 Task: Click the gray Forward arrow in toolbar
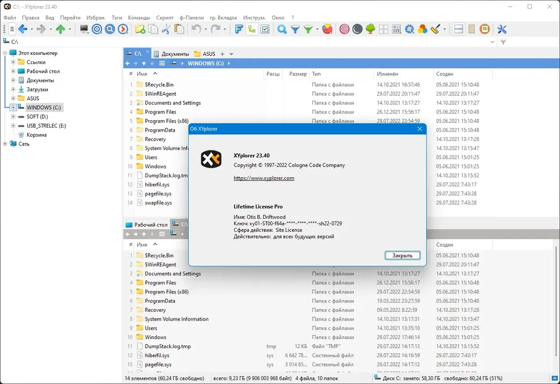pos(41,29)
